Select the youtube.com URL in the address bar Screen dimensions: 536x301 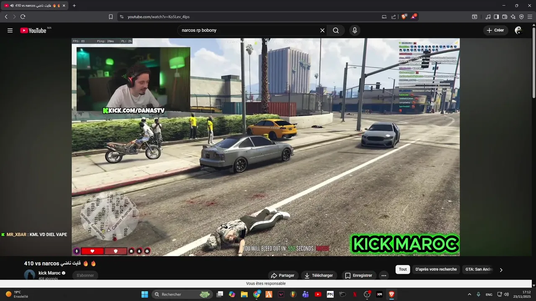point(159,17)
